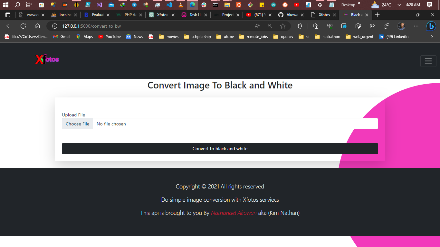The width and height of the screenshot is (440, 247).
Task: Open the Extensions puzzle icon
Action: pyautogui.click(x=300, y=26)
